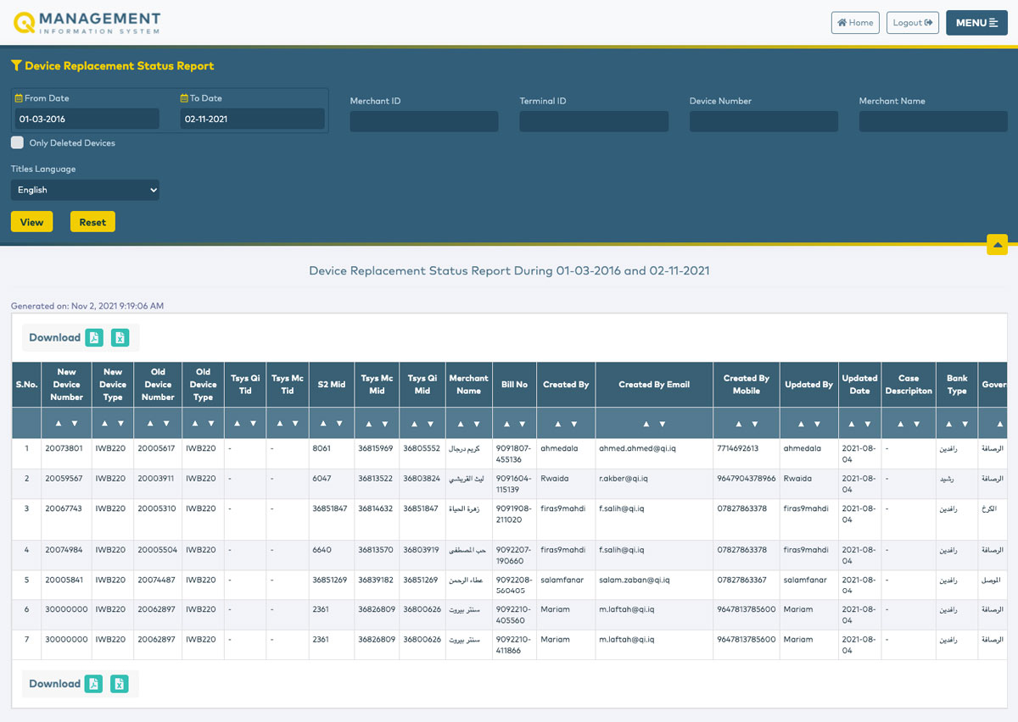
Task: Focus the Merchant ID input
Action: point(424,121)
